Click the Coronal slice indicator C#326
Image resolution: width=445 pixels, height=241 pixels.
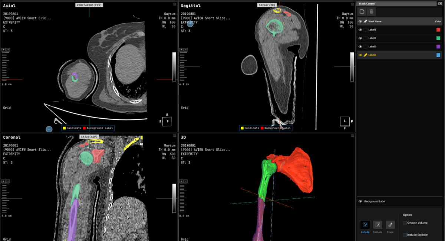pos(89,137)
